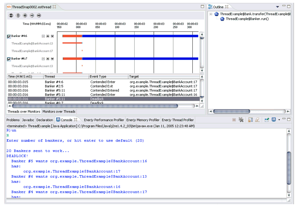Collapse the ThreadExample$Bank.transfer tree node

[x=211, y=14]
